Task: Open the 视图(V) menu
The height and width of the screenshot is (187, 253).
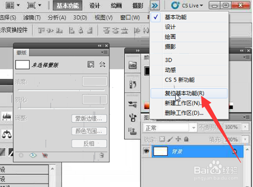Action: click(104, 18)
